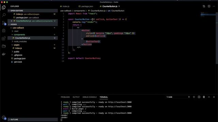
Task: Click the console.log("render") line
Action: coord(85,22)
